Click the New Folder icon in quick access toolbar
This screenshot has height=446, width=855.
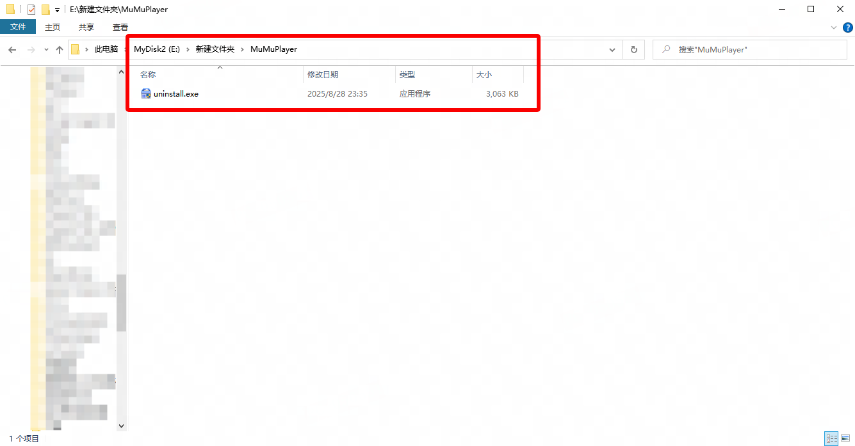(x=45, y=10)
